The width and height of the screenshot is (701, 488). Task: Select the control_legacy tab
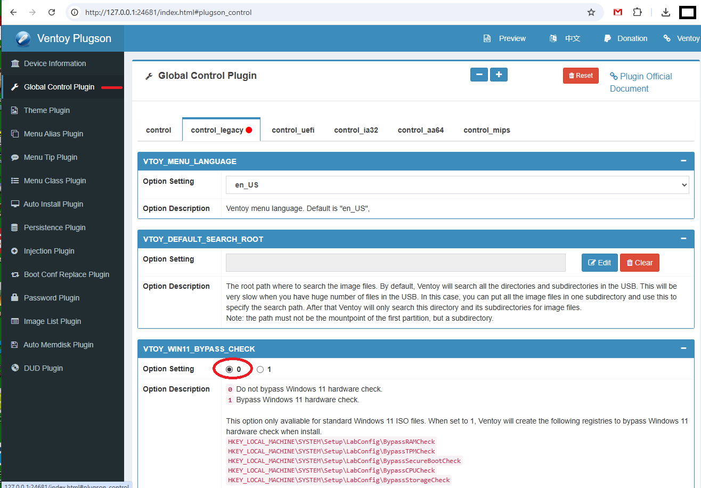[x=221, y=130]
